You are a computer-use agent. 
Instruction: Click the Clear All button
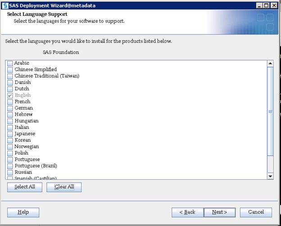64,187
